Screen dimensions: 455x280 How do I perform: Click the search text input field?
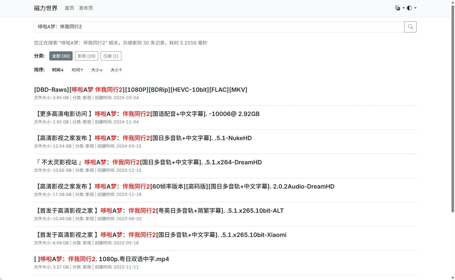(x=218, y=27)
